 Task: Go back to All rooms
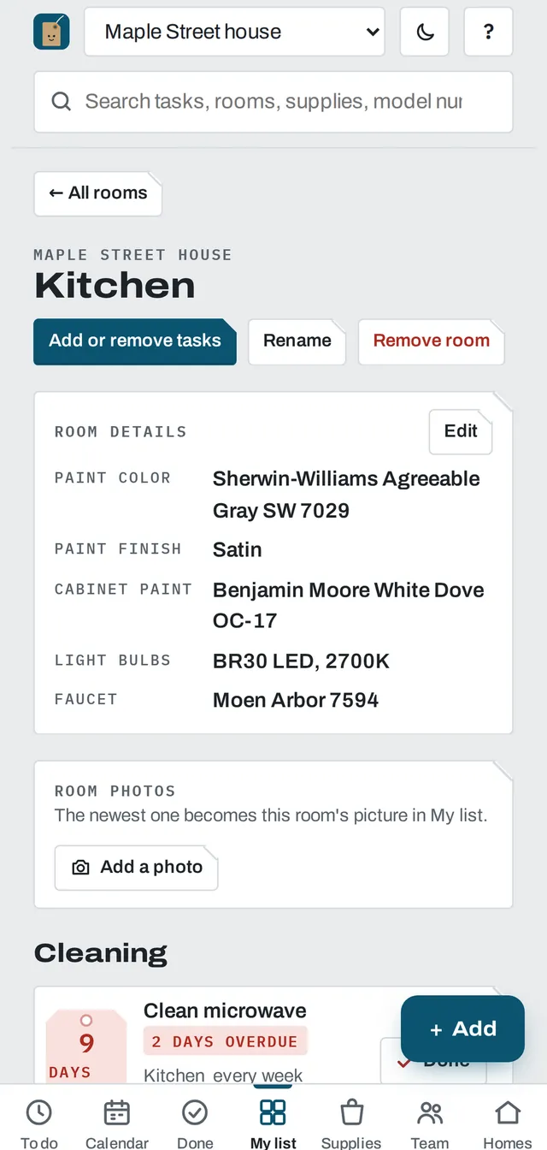(98, 193)
